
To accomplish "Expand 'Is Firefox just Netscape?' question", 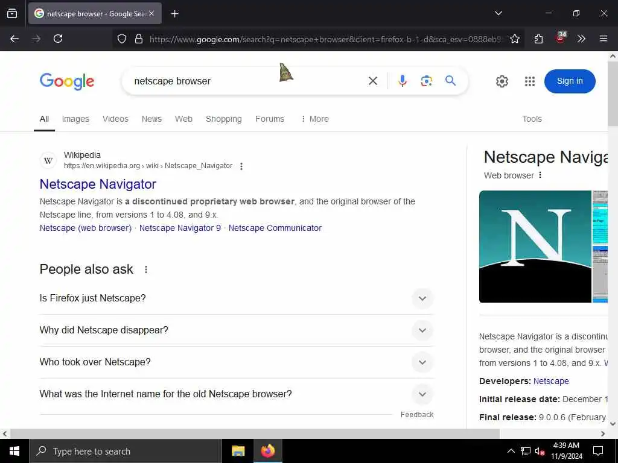I will pos(237,298).
